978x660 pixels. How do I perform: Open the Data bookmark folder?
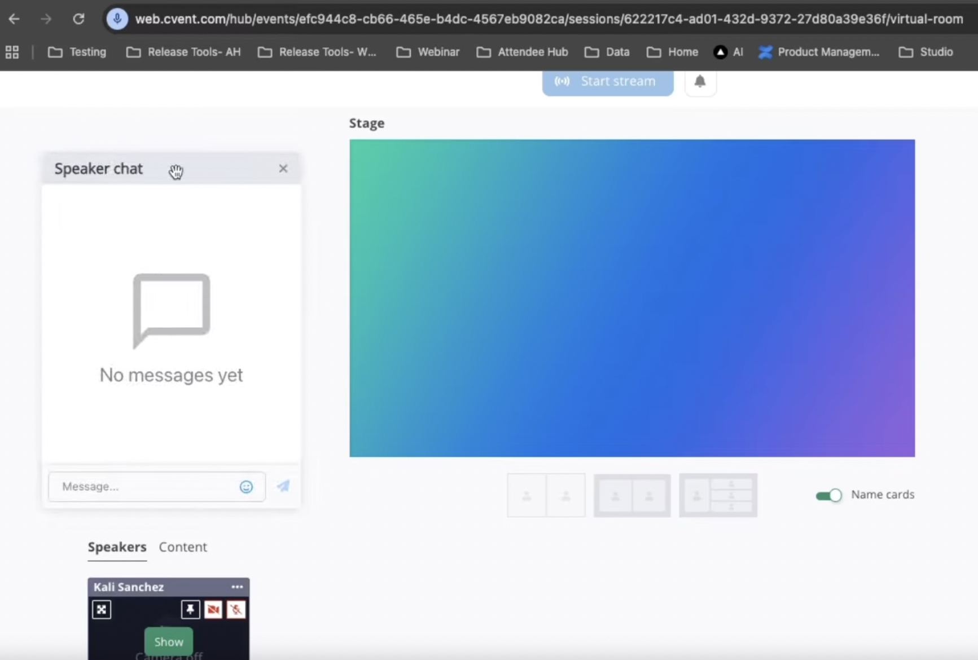point(607,52)
